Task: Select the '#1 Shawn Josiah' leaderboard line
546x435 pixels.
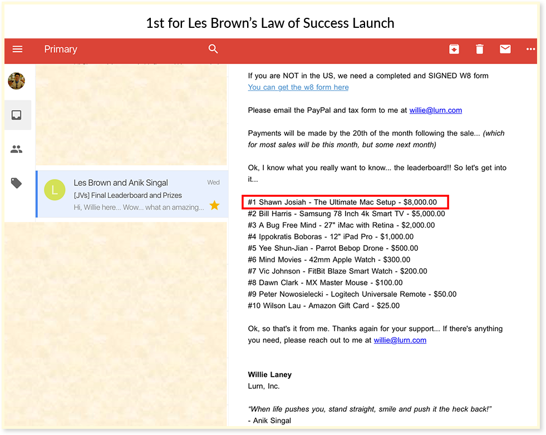Action: [342, 202]
